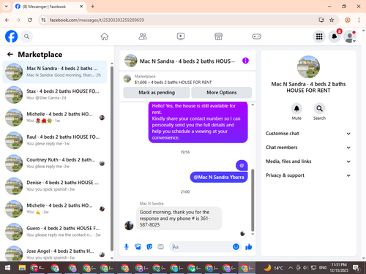Screen dimensions: 366x274
Task: Open conversation information purple icon
Action: [245, 61]
